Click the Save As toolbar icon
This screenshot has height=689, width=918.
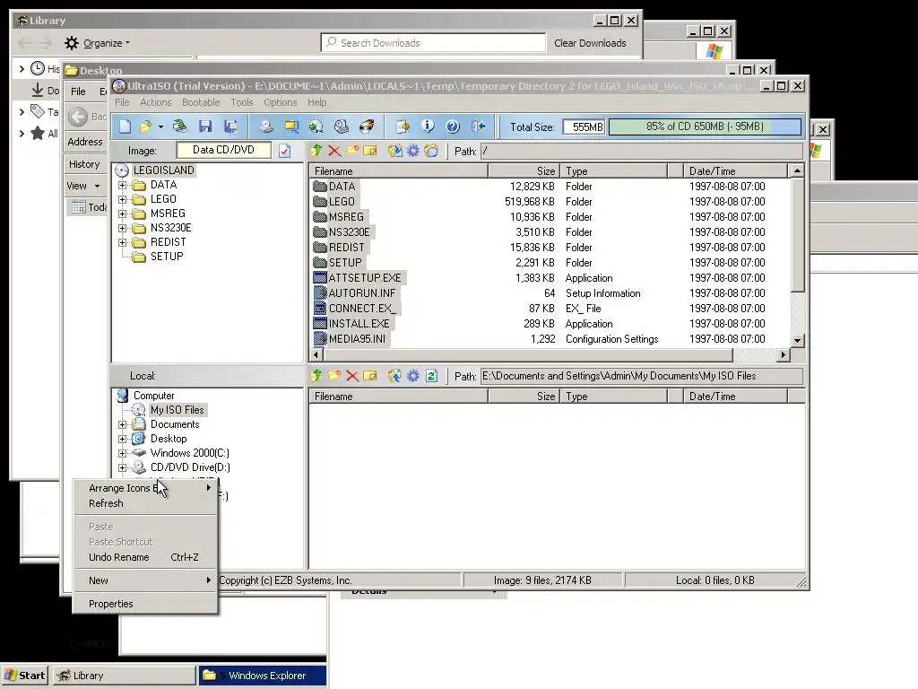(x=230, y=126)
